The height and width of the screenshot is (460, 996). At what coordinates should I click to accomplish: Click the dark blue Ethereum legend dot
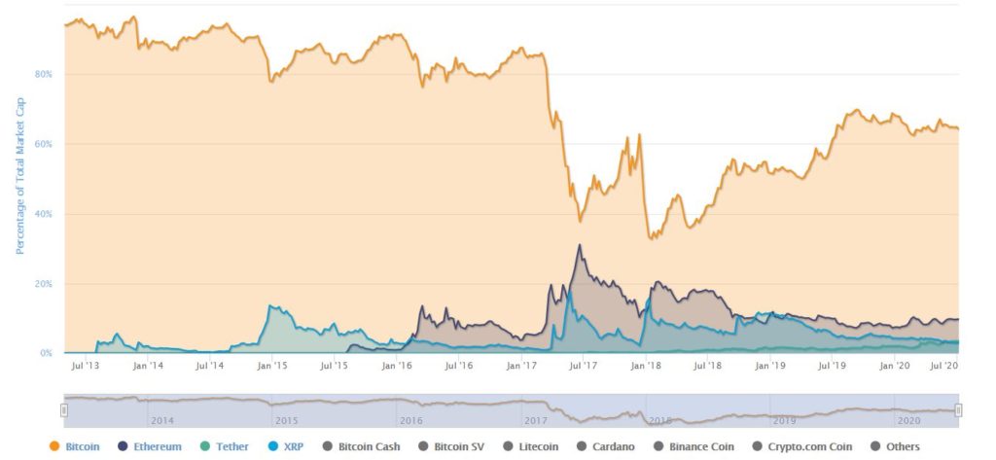122,446
